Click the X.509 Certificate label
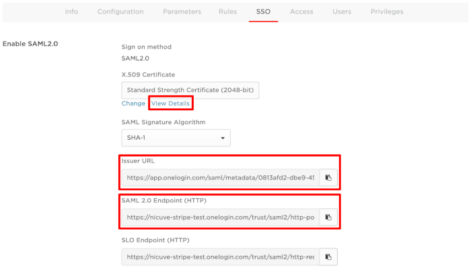 148,75
